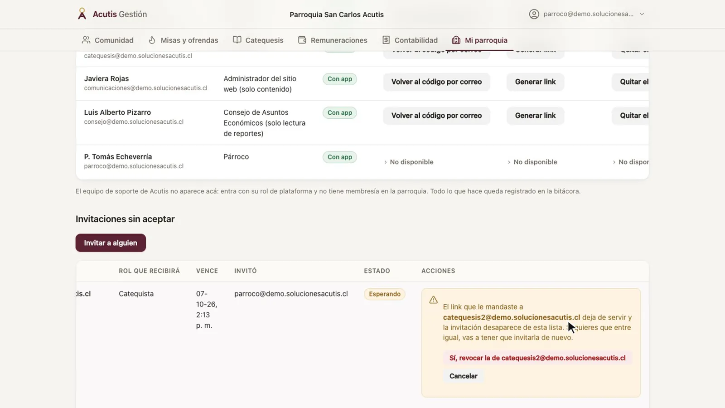The height and width of the screenshot is (408, 725).
Task: Click the 'Esperando' status badge
Action: 385,294
